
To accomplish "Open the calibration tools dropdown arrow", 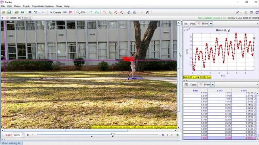I will pyautogui.click(x=39, y=12).
